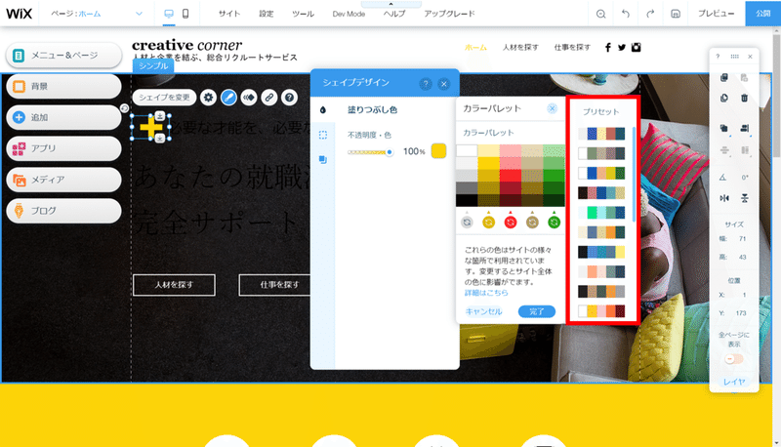The image size is (781, 447).
Task: Select the yellow plus shape on canvas
Action: point(150,128)
